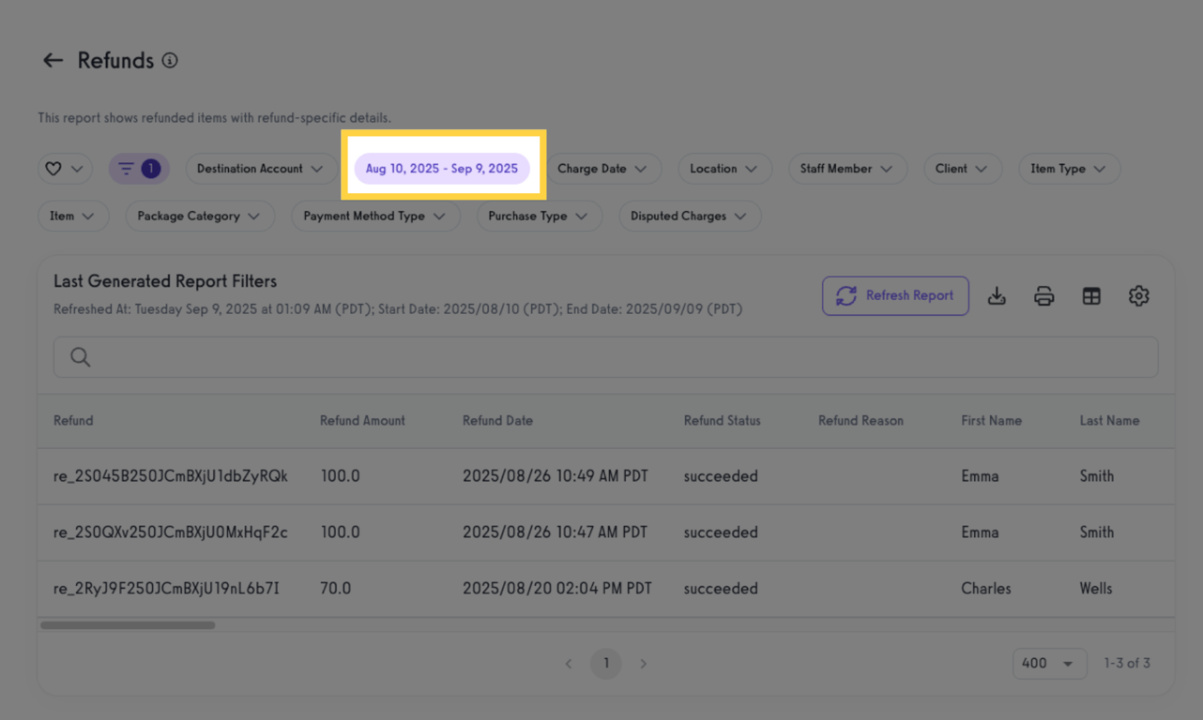The width and height of the screenshot is (1203, 720).
Task: Navigate back using the arrow icon
Action: coord(53,59)
